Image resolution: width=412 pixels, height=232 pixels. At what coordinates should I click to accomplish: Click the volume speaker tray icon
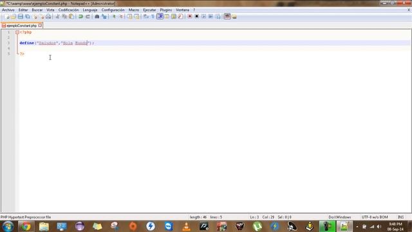point(379,226)
